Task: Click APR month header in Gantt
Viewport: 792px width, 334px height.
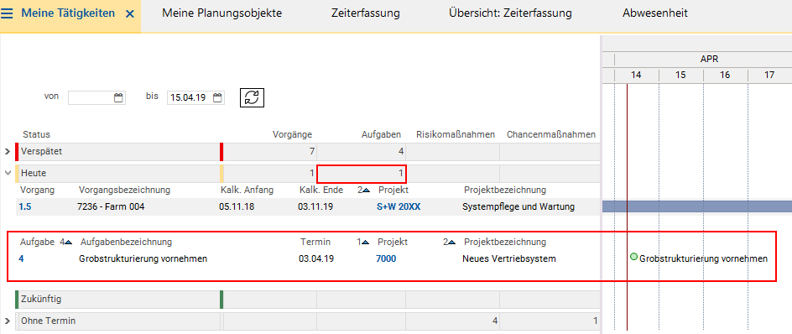Action: point(709,59)
